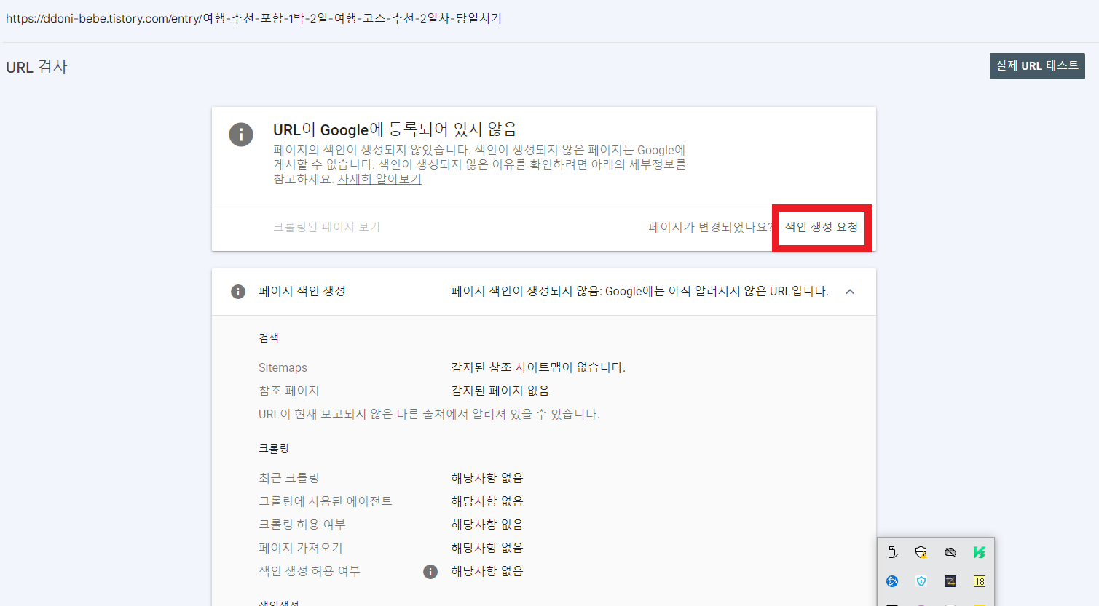Screen dimensions: 1099x606
Task: Click 해당사항 없음 value in 최근 크롤링 row
Action: click(487, 479)
